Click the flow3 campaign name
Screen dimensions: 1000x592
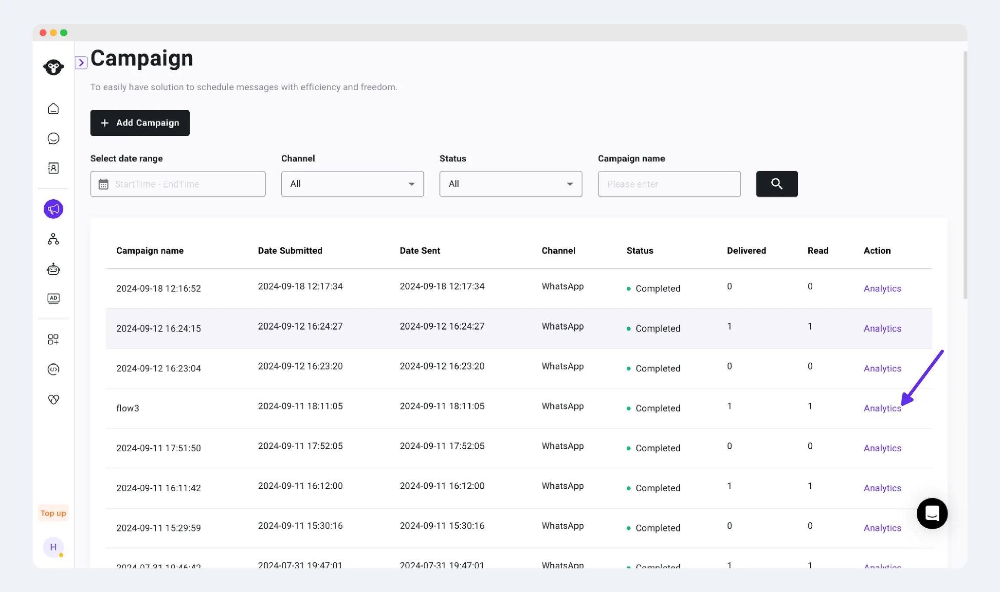[x=128, y=408]
